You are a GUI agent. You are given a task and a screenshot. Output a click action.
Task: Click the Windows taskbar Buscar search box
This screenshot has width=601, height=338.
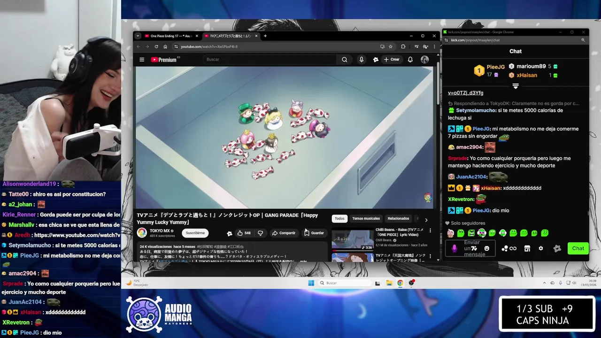point(345,283)
